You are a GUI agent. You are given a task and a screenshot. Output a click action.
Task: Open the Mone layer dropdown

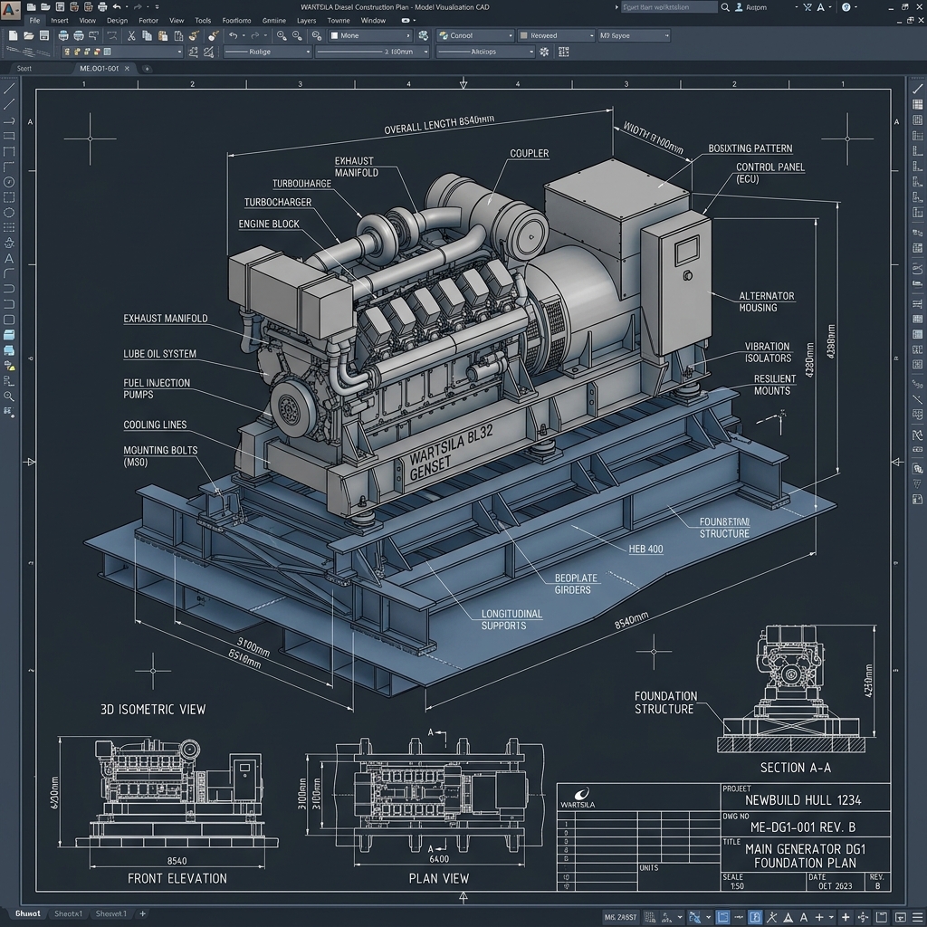(370, 35)
